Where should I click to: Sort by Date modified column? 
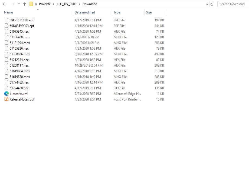click(85, 12)
